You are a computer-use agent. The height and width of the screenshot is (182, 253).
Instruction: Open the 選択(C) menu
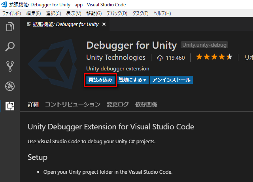tap(53, 13)
